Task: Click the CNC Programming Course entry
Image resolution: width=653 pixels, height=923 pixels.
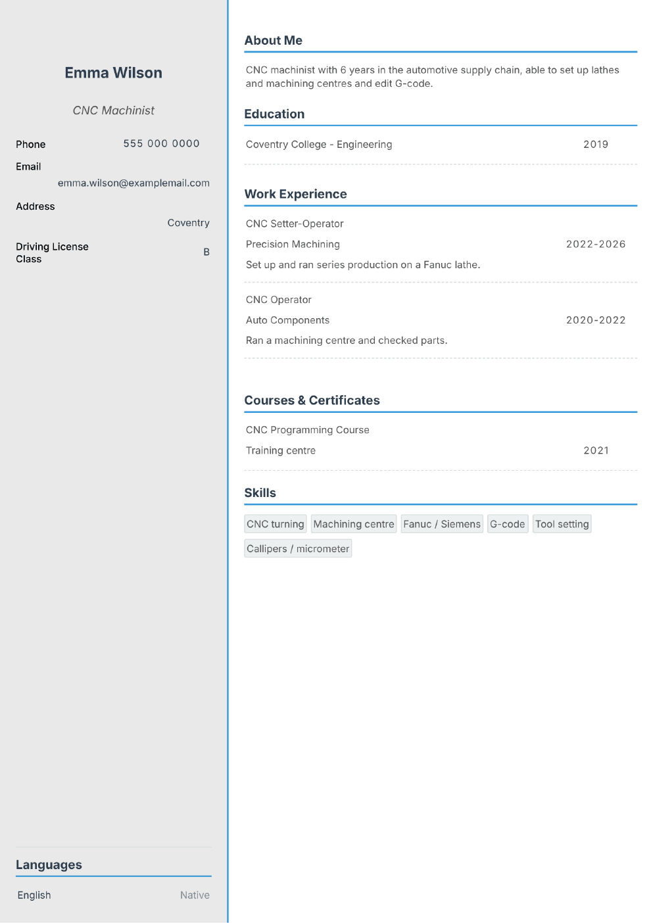Action: [307, 430]
